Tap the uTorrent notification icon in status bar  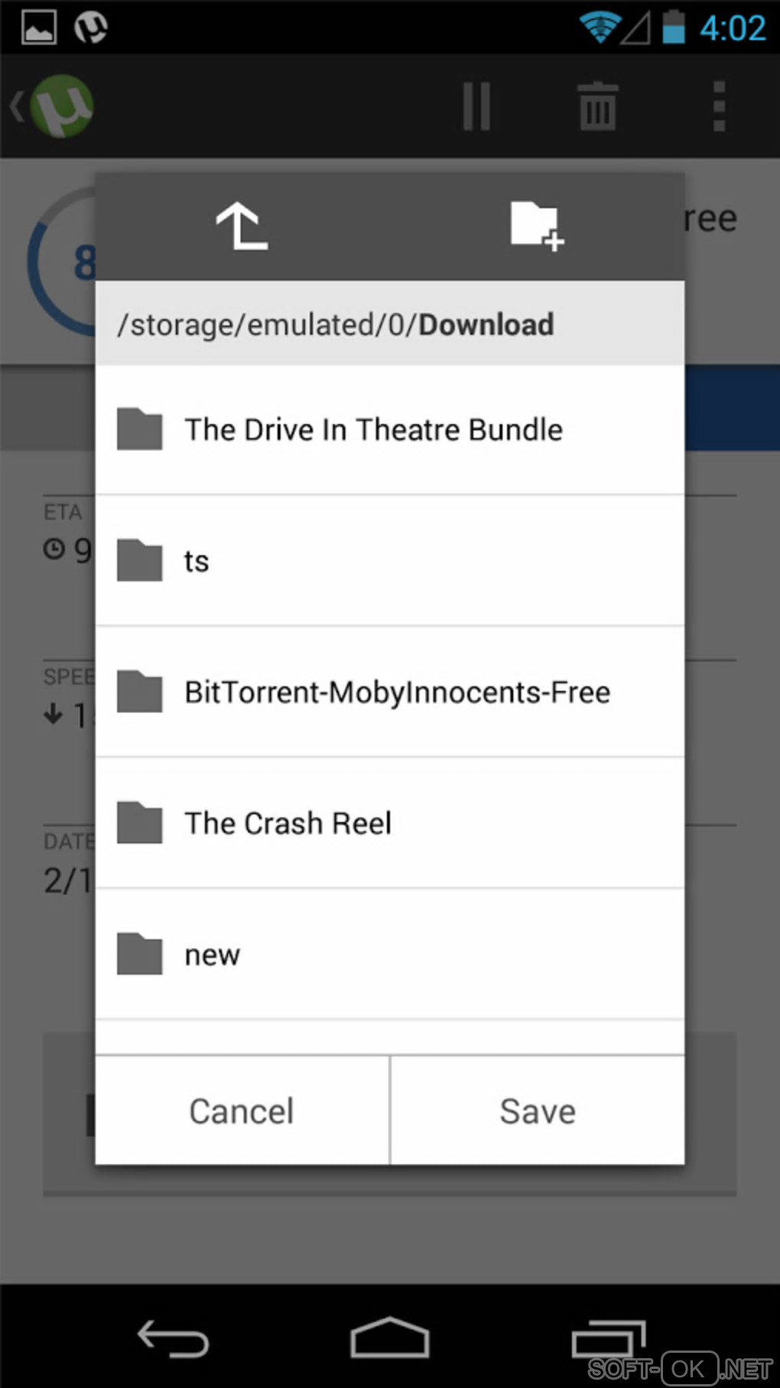(90, 28)
